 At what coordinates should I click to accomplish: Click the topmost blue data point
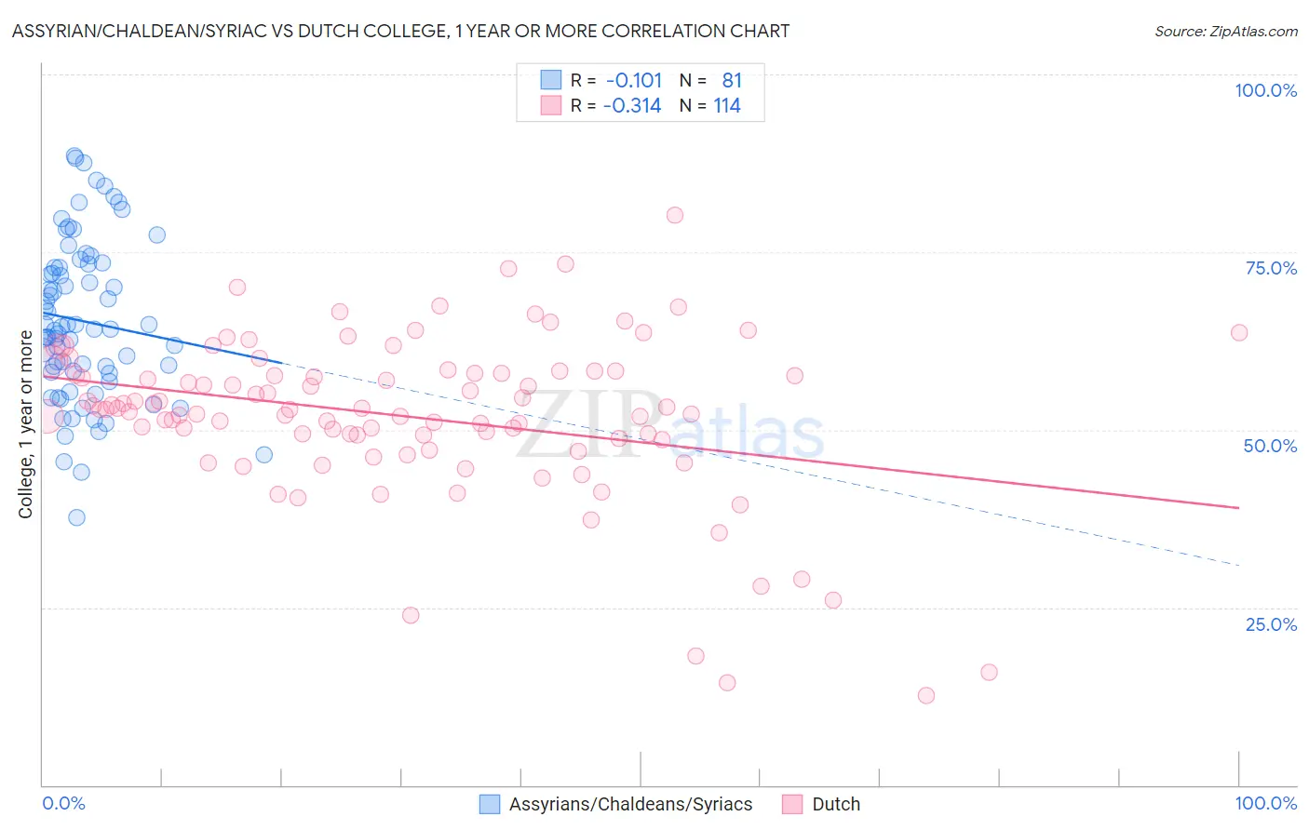[x=74, y=155]
